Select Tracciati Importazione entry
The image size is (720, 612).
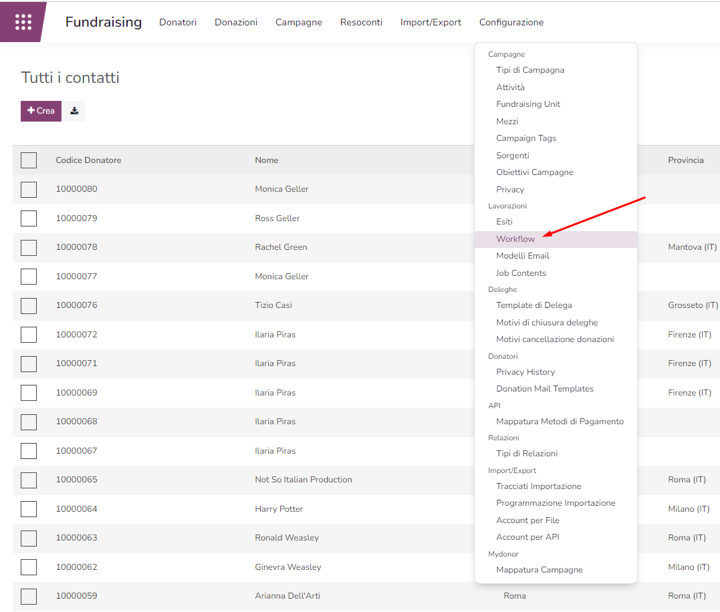(x=538, y=486)
